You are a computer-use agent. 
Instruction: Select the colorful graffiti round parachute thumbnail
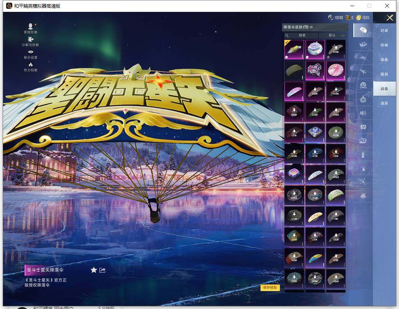[294, 175]
